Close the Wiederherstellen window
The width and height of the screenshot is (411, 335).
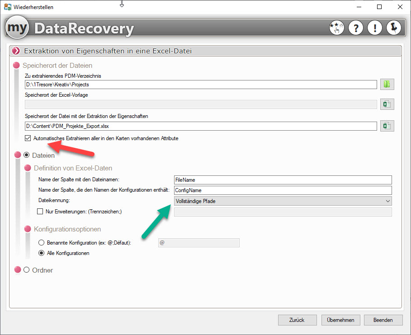point(400,7)
